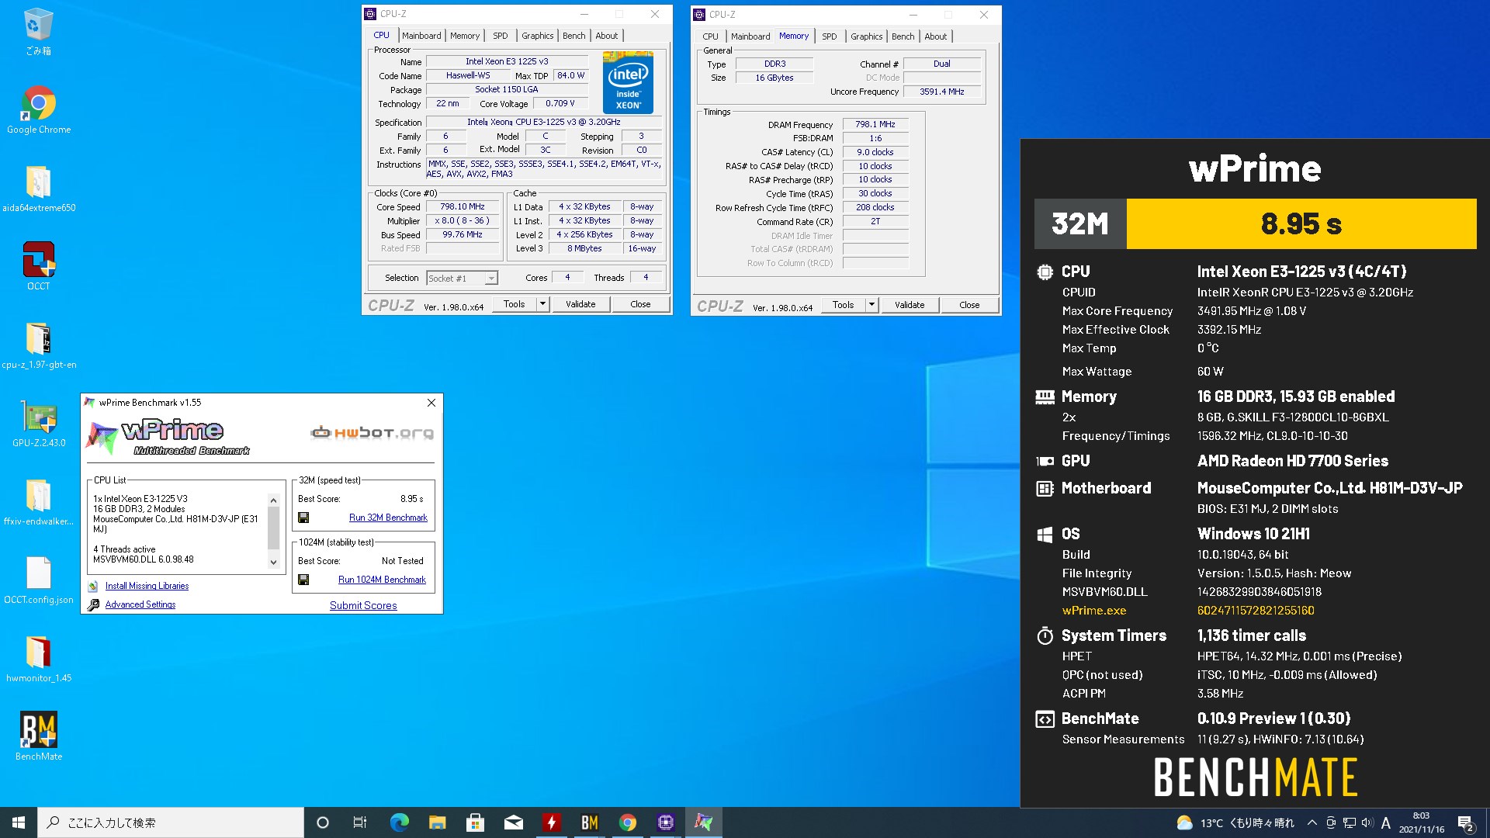Open Bench tab in right CPU-Z window
This screenshot has height=838, width=1490.
click(903, 36)
